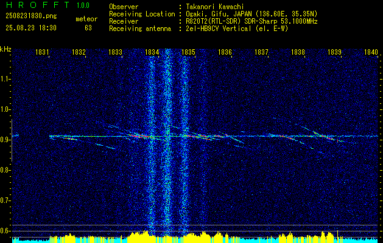Click the meteor label

(x=86, y=19)
